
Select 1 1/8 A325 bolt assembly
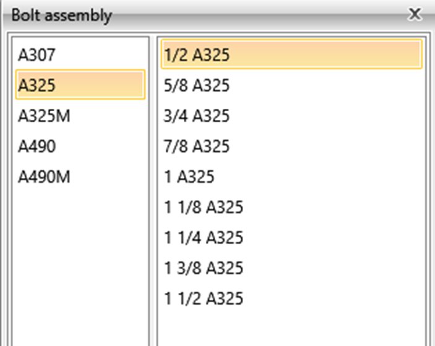click(x=204, y=208)
